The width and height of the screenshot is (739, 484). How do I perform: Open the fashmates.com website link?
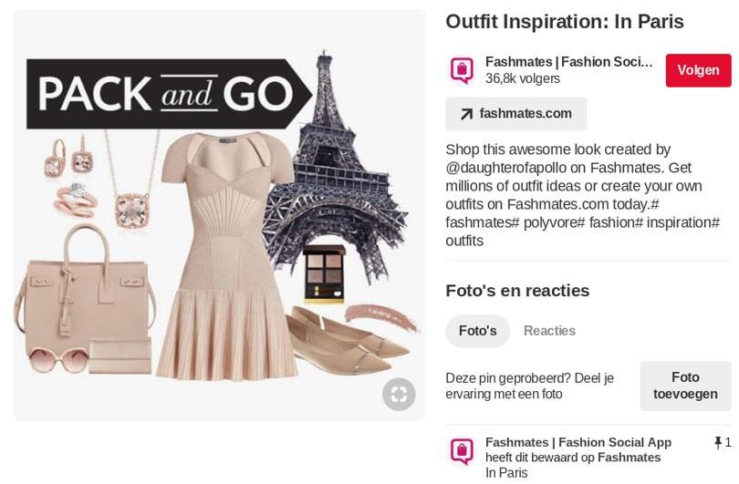[516, 114]
